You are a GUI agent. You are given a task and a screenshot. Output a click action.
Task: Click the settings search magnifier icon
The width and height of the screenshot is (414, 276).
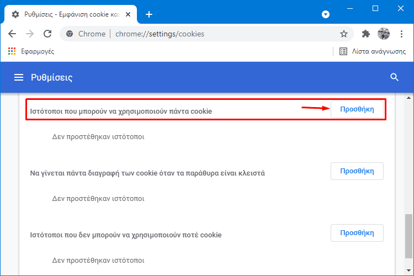point(394,77)
